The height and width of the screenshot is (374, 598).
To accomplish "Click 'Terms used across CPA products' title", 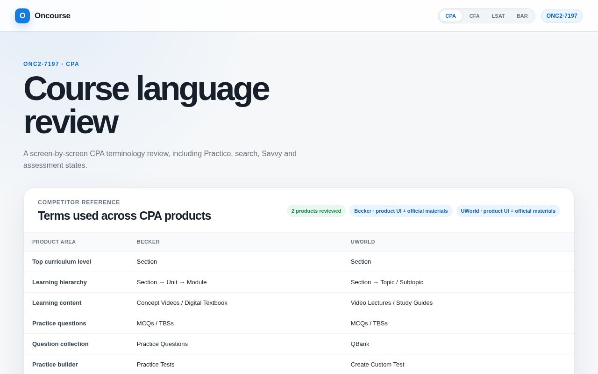I will click(124, 216).
